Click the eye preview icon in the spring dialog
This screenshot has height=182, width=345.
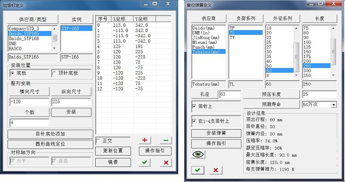point(198,154)
